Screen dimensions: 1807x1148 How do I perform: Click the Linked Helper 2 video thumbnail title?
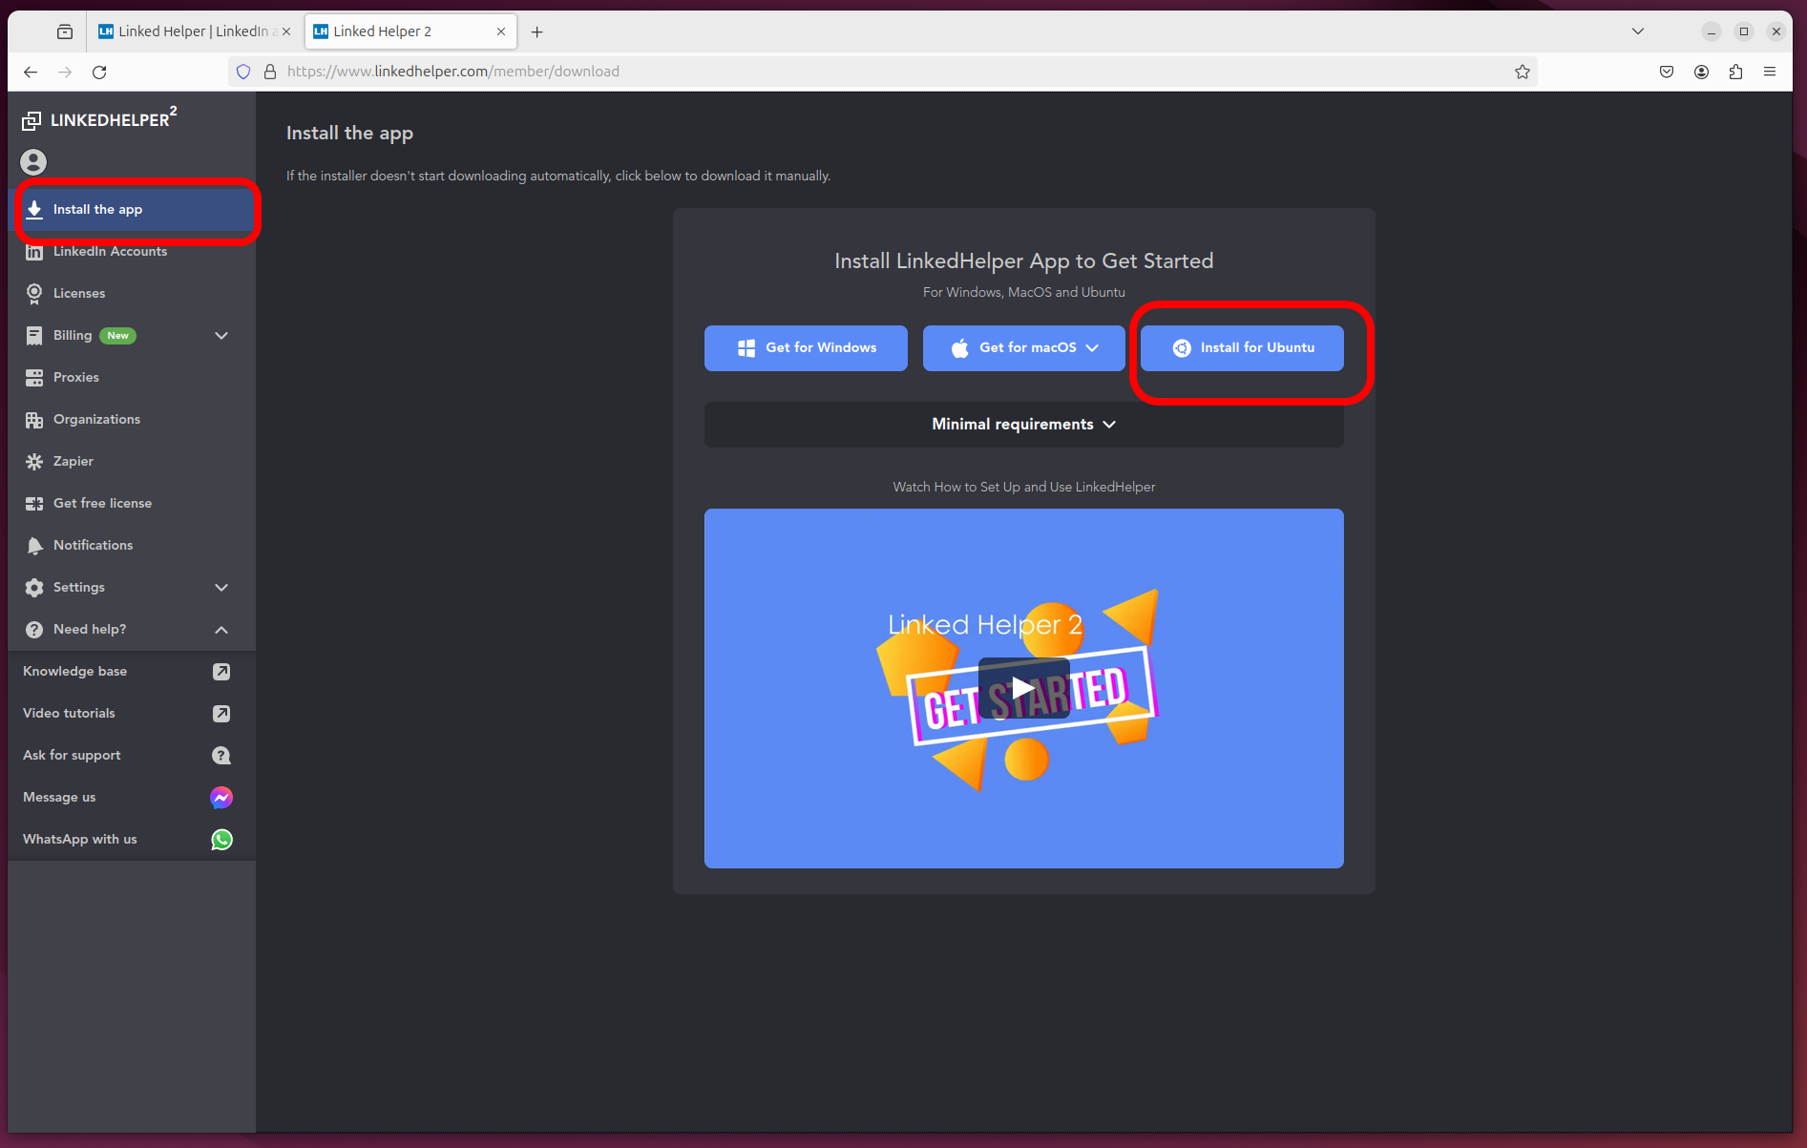tap(985, 625)
